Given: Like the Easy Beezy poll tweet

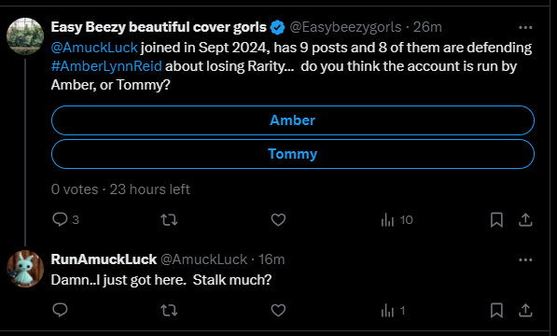Looking at the screenshot, I should 278,220.
